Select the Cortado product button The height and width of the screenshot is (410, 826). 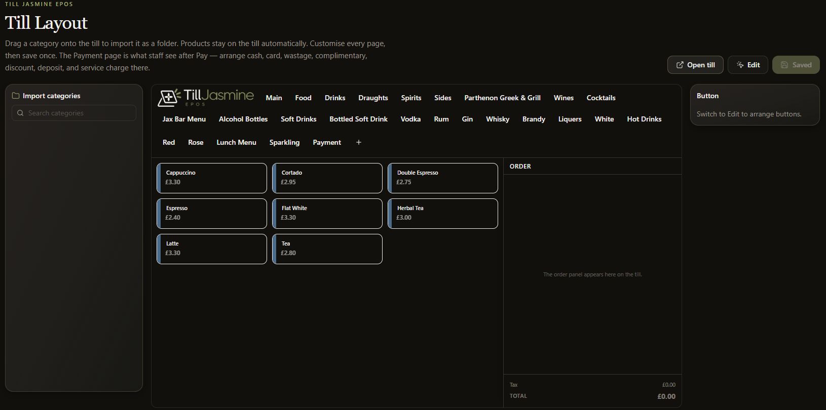click(327, 178)
